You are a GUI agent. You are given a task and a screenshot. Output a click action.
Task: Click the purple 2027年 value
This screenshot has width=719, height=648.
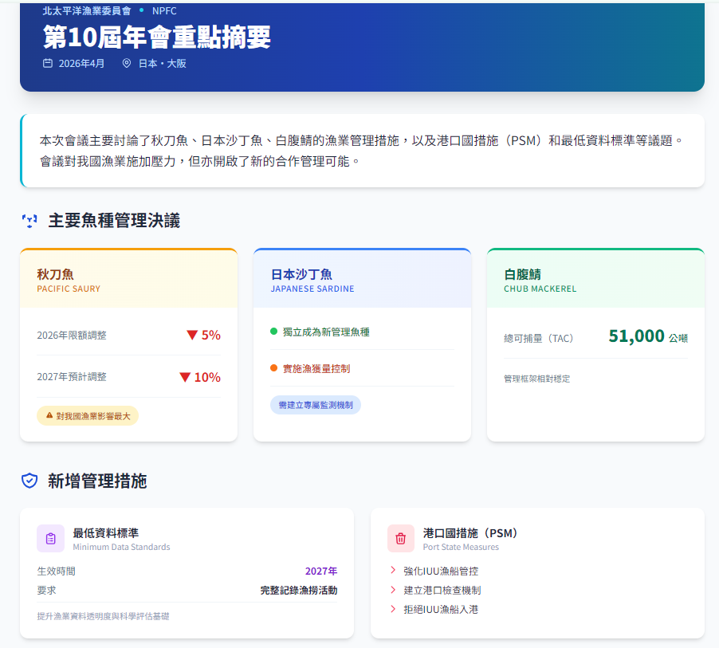[321, 571]
